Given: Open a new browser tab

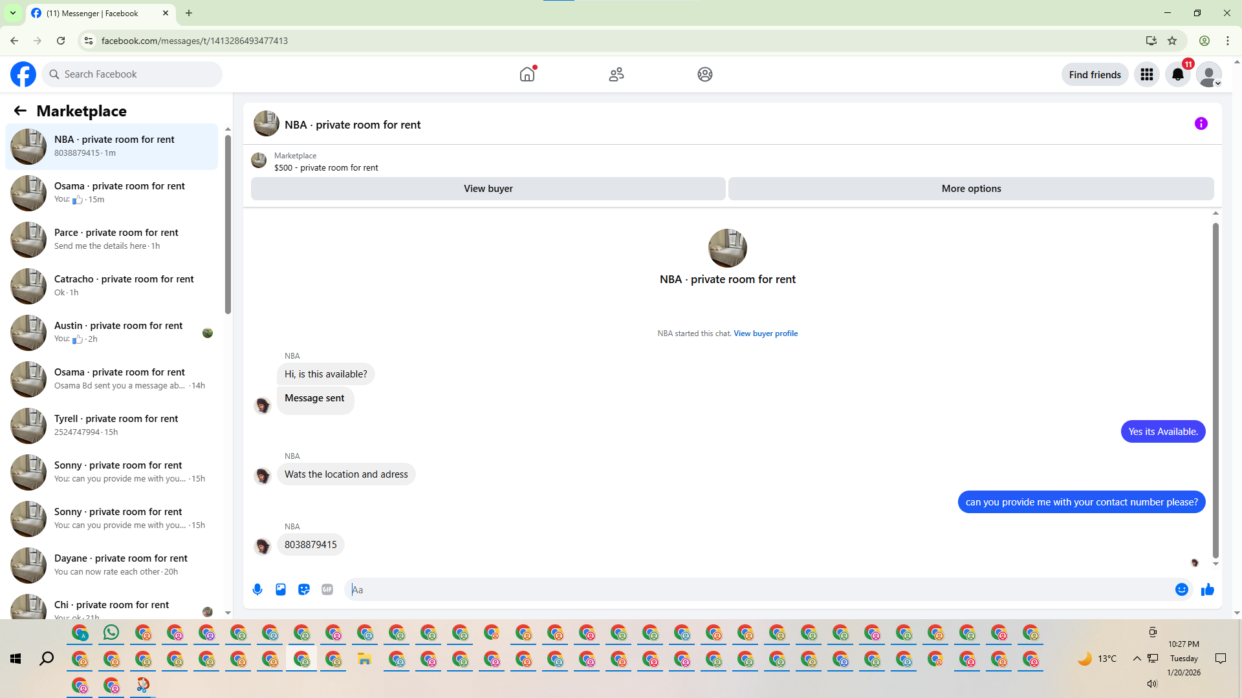Looking at the screenshot, I should 189,13.
